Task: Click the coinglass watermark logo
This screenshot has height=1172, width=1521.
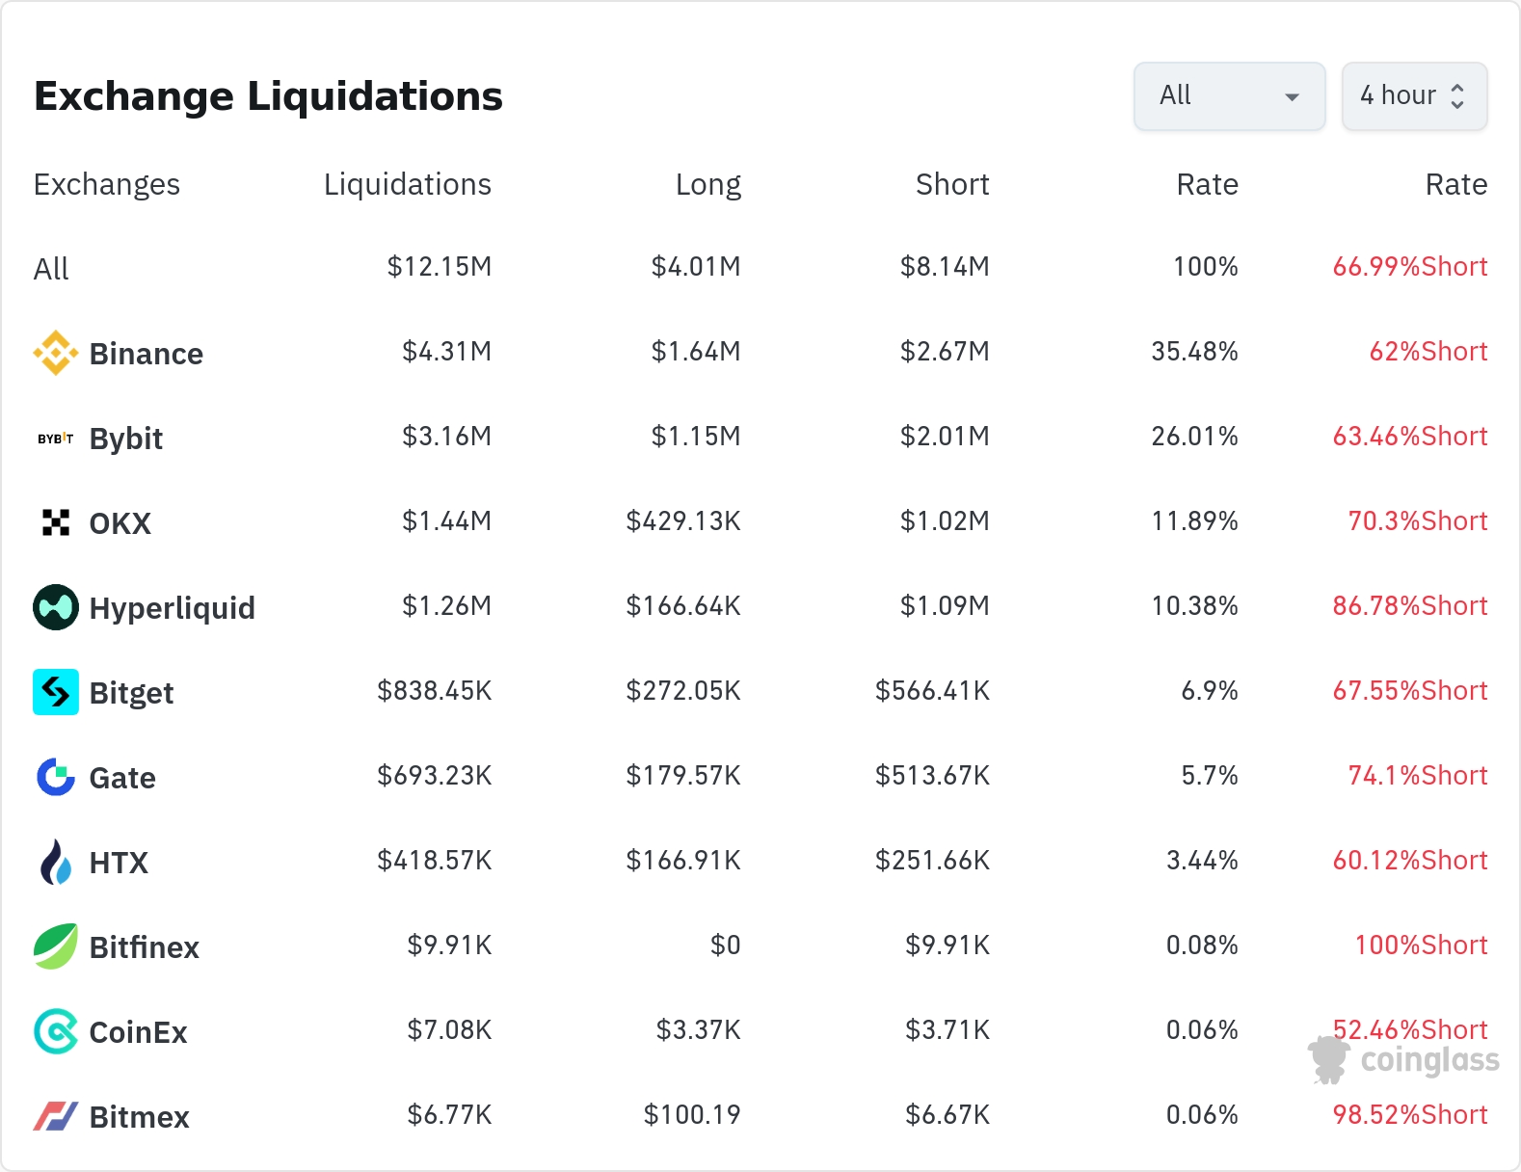Action: [1404, 1060]
